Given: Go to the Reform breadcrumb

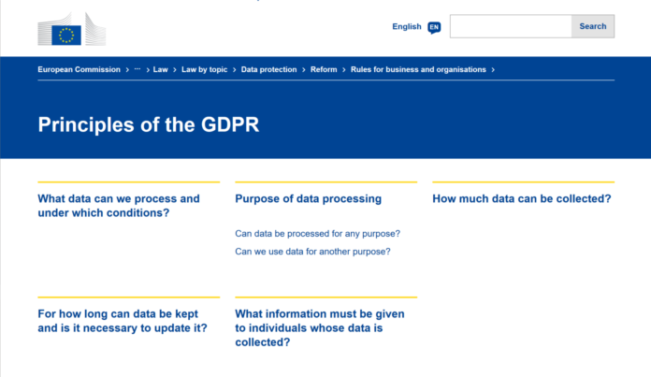Looking at the screenshot, I should coord(324,69).
